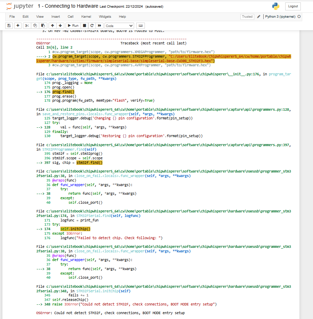The height and width of the screenshot is (319, 313).
Task: Click the commented AVRProgrammer line
Action: point(131,65)
